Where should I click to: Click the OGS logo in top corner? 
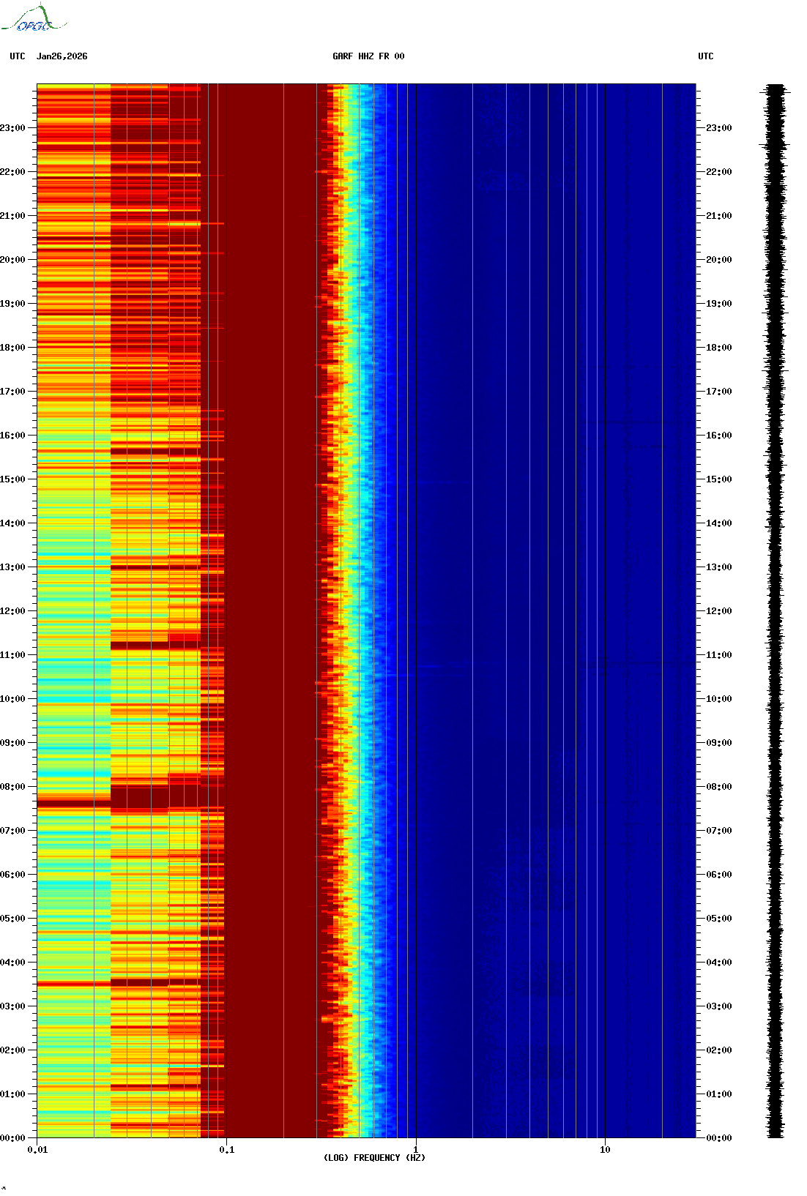[x=34, y=19]
